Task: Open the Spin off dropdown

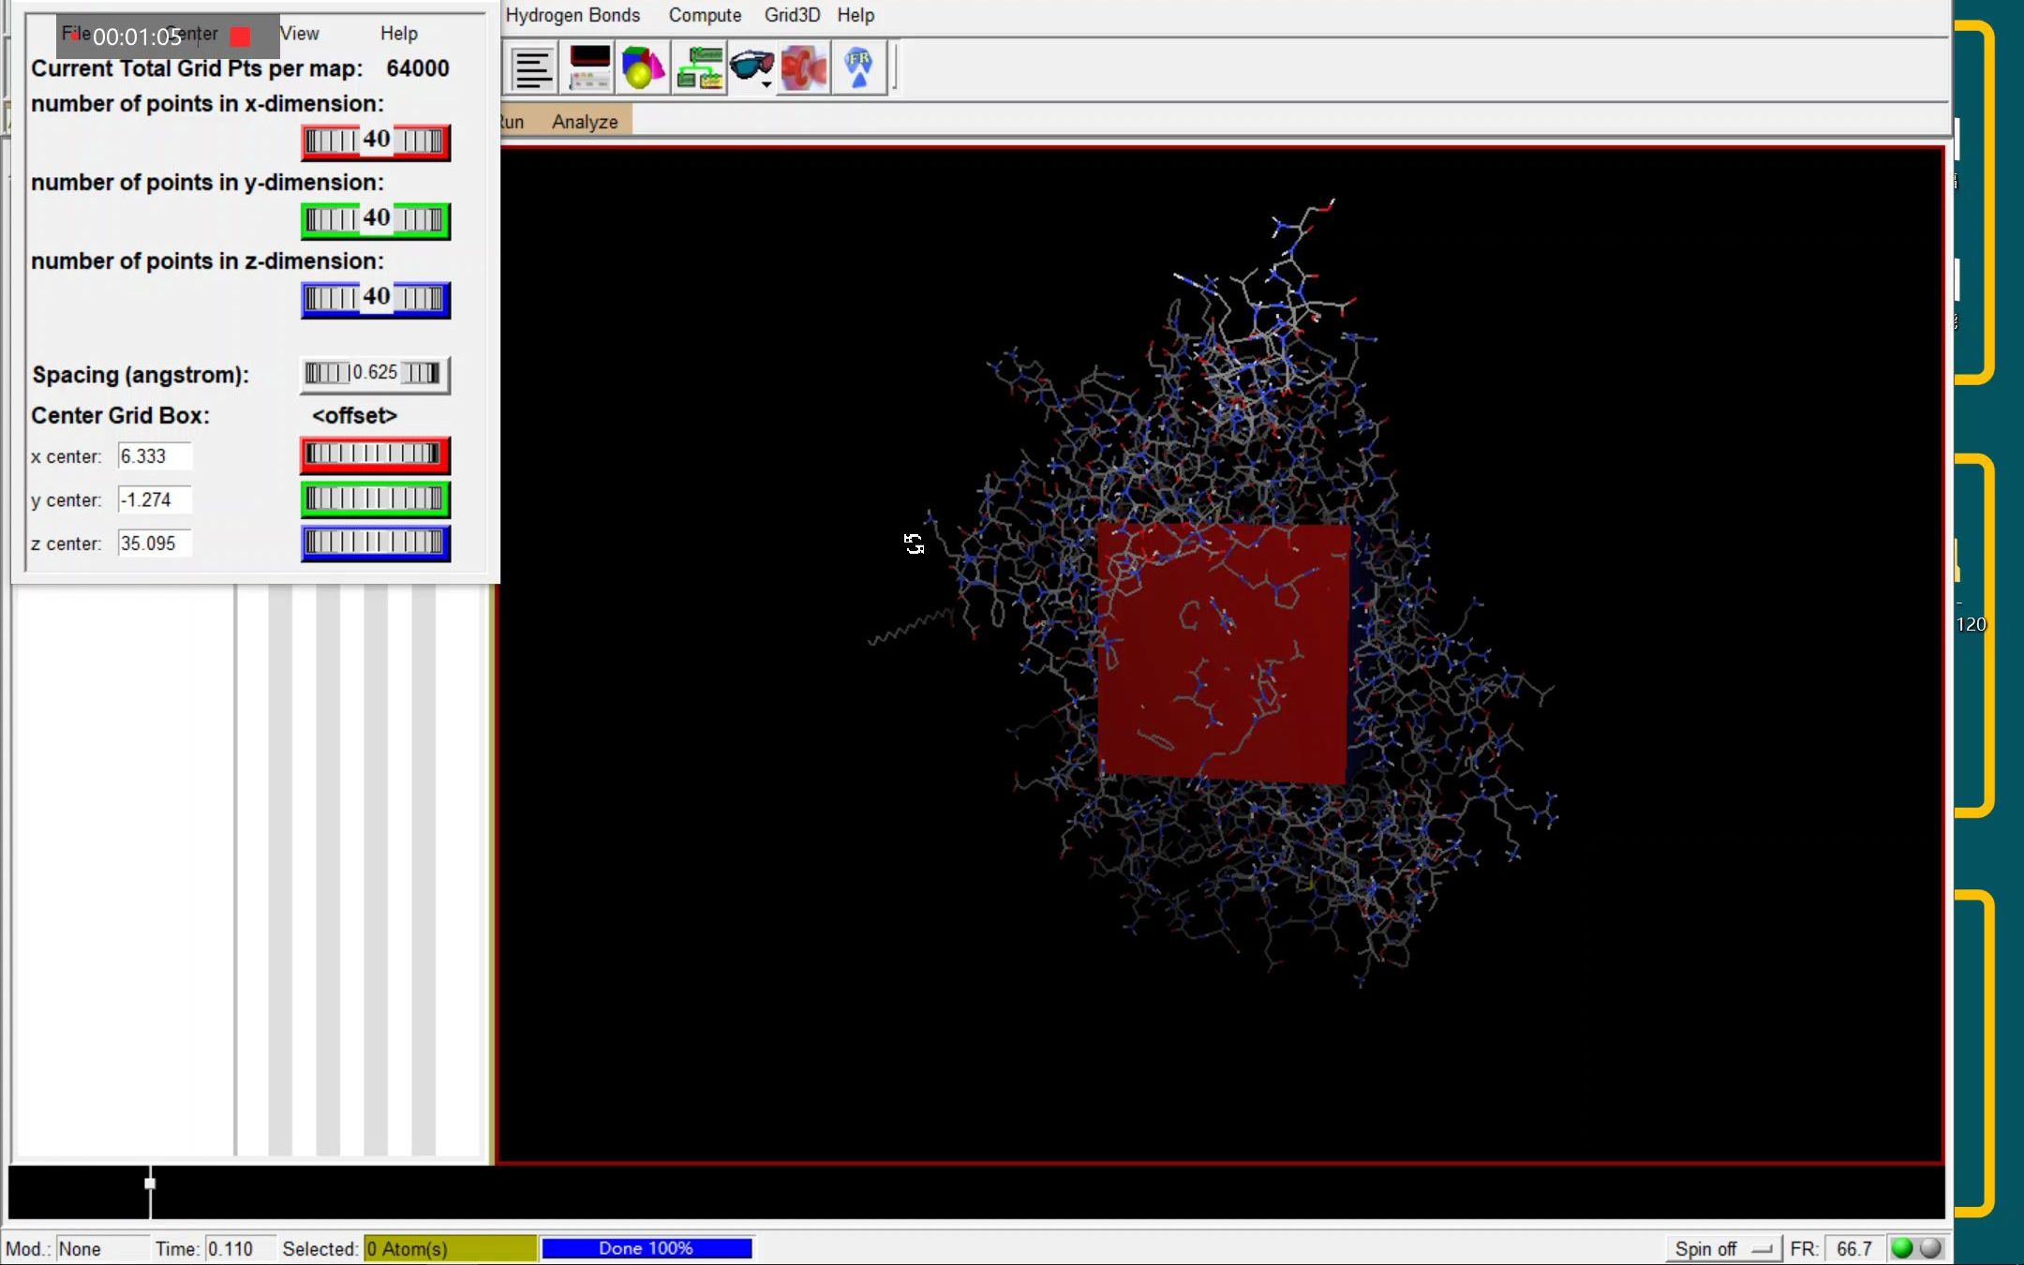Action: [x=1722, y=1248]
